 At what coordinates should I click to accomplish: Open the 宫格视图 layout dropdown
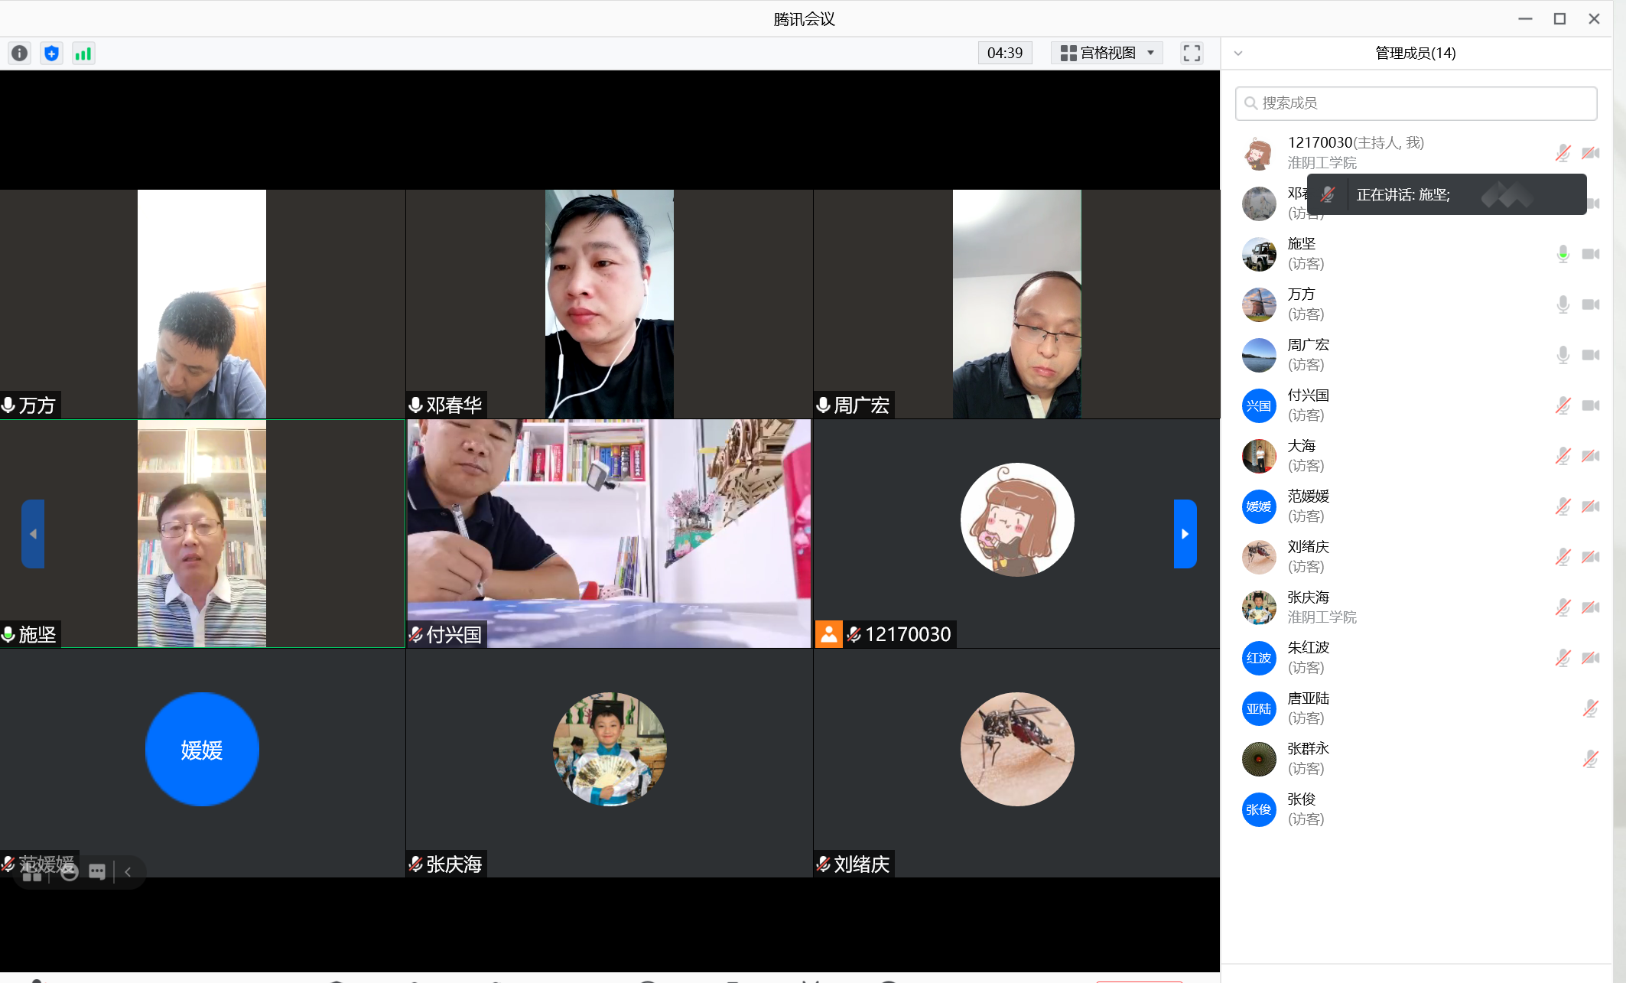[1107, 53]
